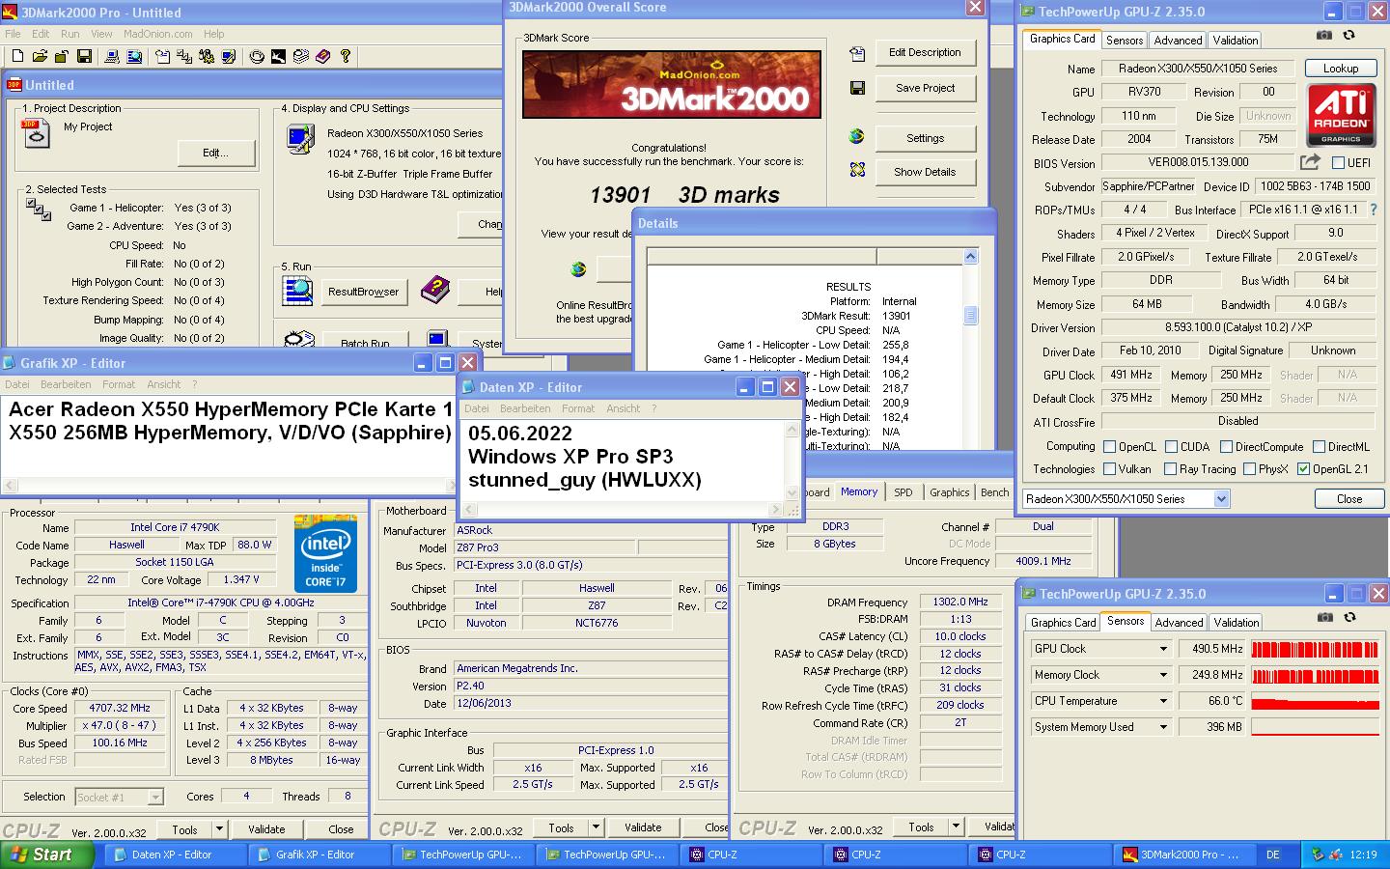Click the screenshot camera icon in GPU-Z Graphics Card window

(1324, 35)
